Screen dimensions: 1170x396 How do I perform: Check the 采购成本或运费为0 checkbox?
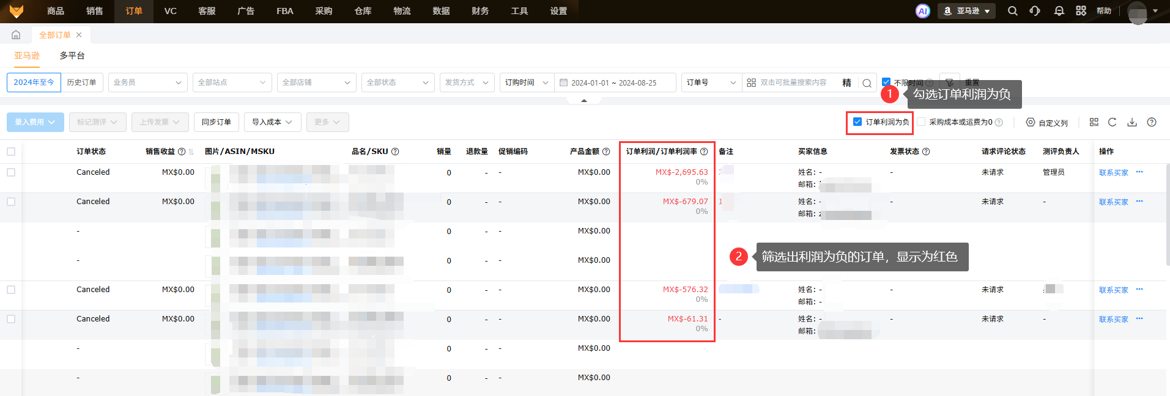pos(921,122)
